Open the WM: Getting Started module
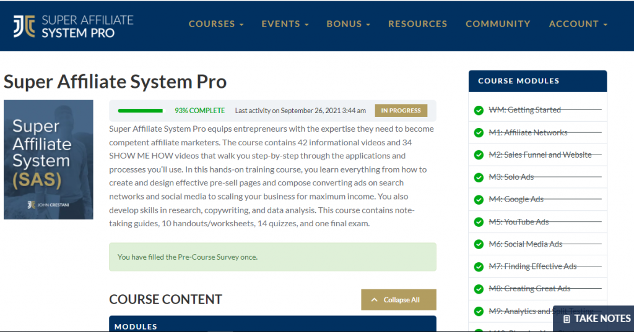Image resolution: width=634 pixels, height=332 pixels. point(524,110)
